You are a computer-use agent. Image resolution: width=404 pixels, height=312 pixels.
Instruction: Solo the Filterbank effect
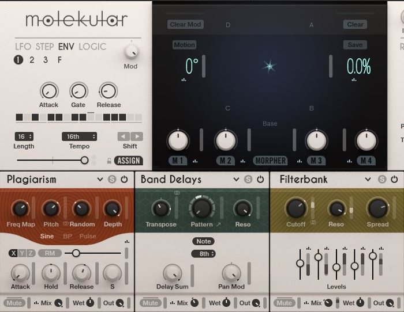[381, 180]
